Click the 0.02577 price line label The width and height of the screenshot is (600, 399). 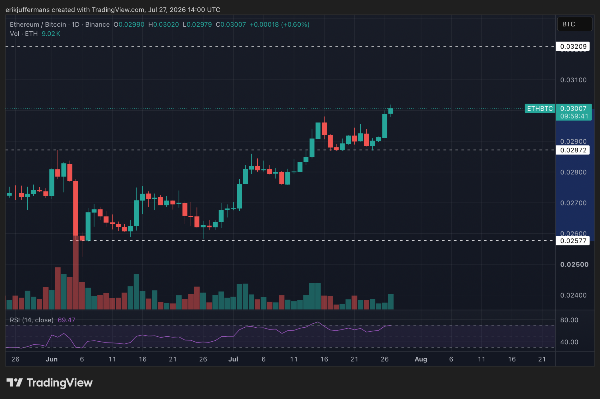click(x=573, y=241)
